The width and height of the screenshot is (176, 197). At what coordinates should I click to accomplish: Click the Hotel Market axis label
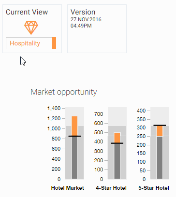point(68,188)
